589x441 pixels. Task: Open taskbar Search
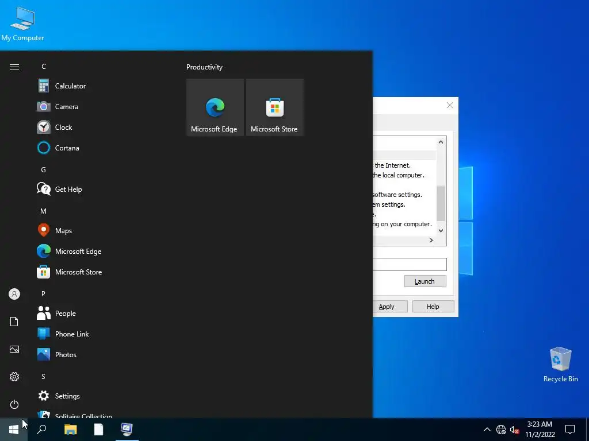click(x=41, y=430)
